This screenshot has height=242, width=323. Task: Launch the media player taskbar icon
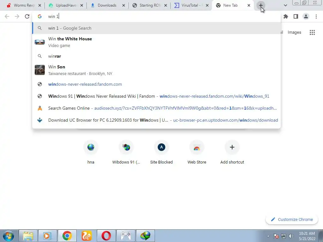tap(48, 236)
